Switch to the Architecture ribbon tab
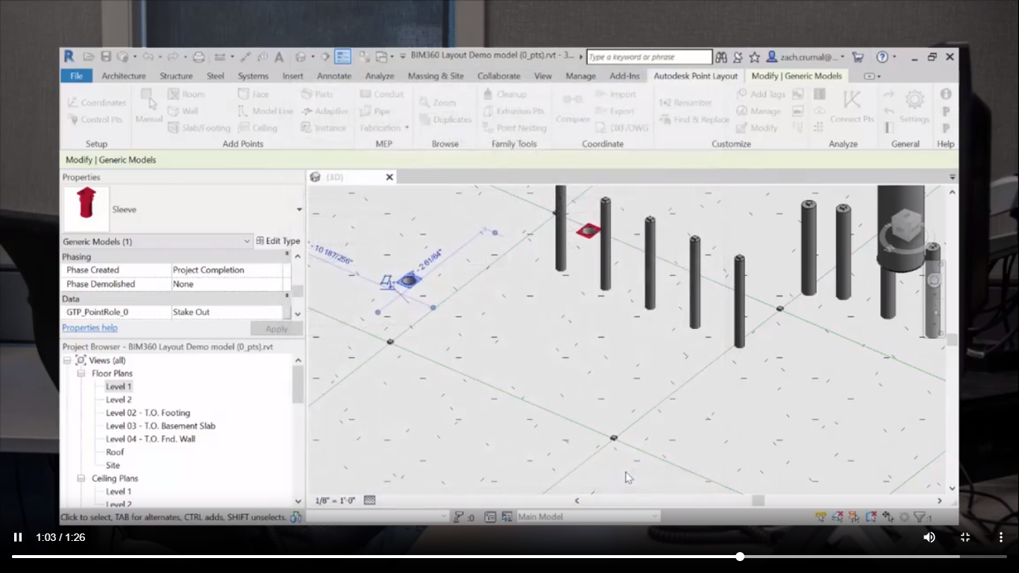The height and width of the screenshot is (573, 1019). point(124,76)
